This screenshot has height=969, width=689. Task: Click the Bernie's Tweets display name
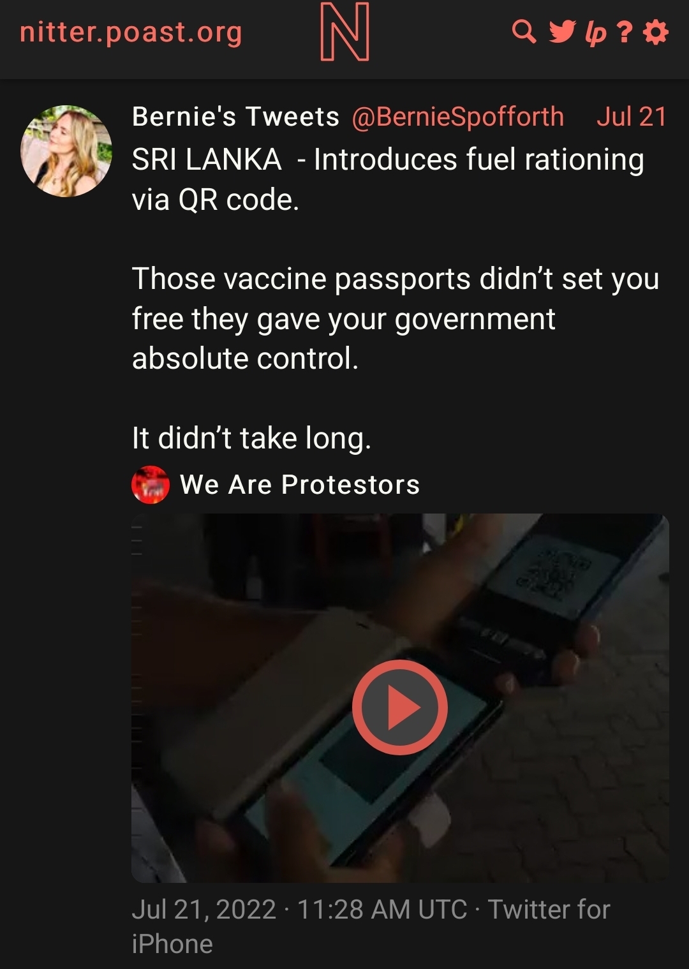click(x=235, y=117)
